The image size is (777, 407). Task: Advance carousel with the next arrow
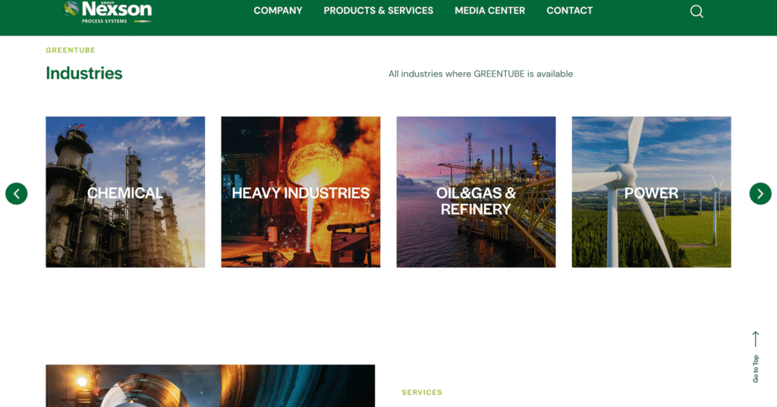point(760,193)
